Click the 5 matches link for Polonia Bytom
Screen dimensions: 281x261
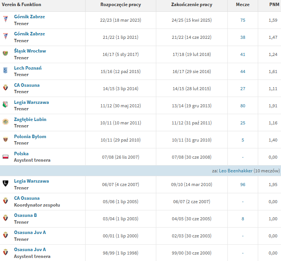[243, 140]
